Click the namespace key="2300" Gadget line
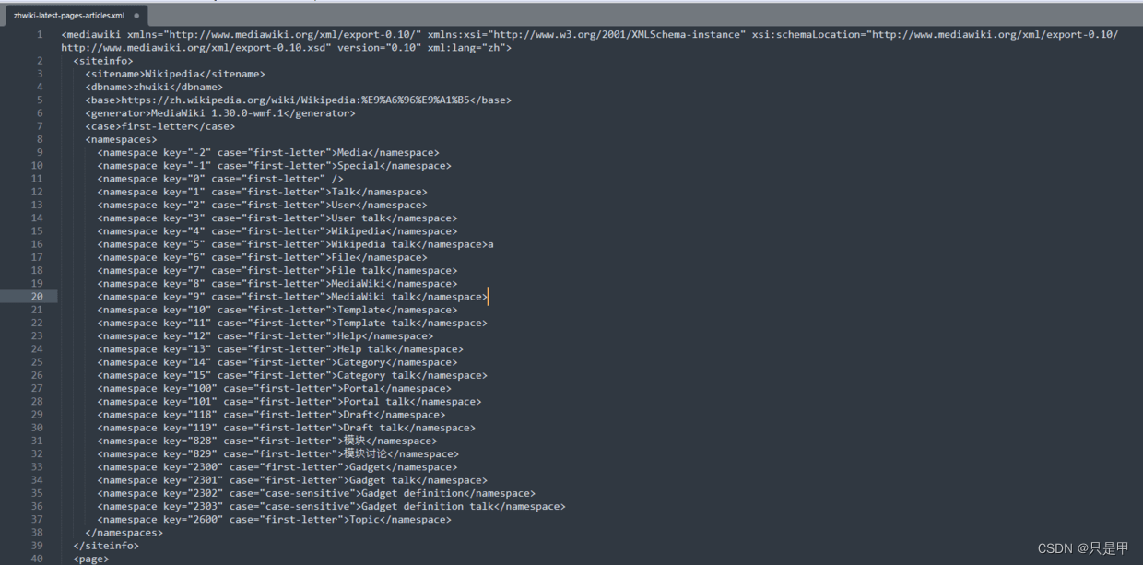The width and height of the screenshot is (1143, 565). pos(277,466)
